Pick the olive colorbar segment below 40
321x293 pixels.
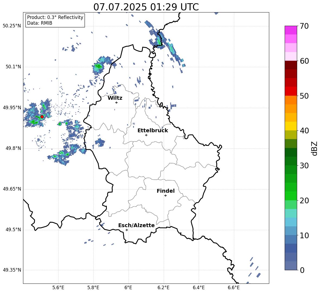tap(291, 135)
